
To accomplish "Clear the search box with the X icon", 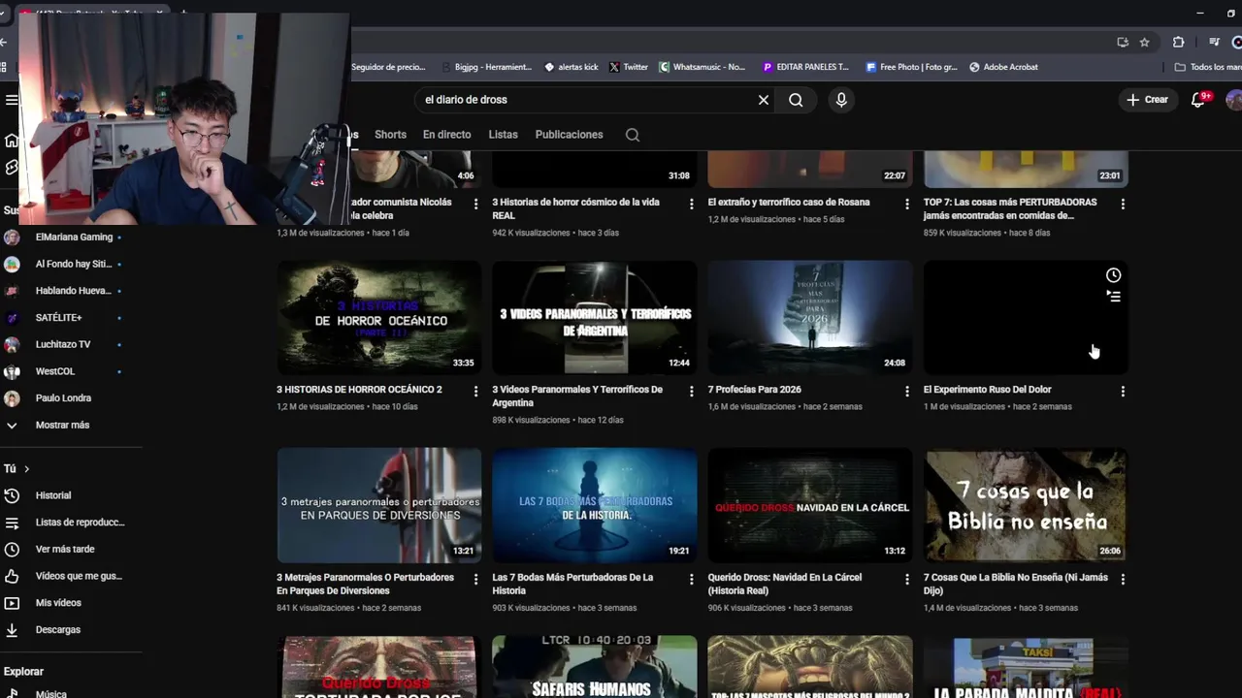I will tap(764, 100).
